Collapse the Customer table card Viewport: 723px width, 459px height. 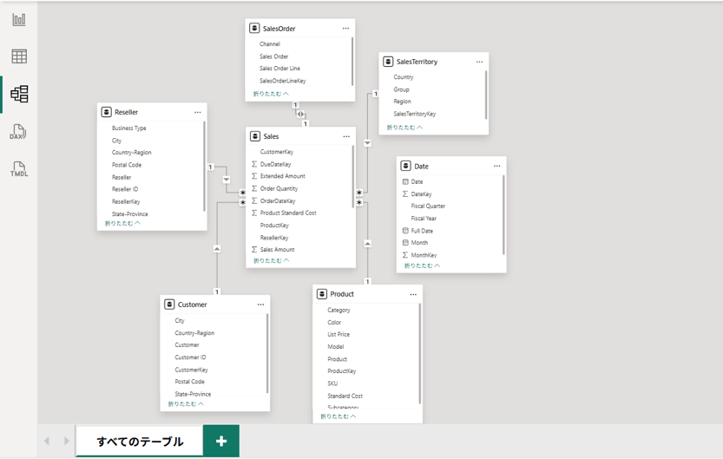[x=186, y=404]
